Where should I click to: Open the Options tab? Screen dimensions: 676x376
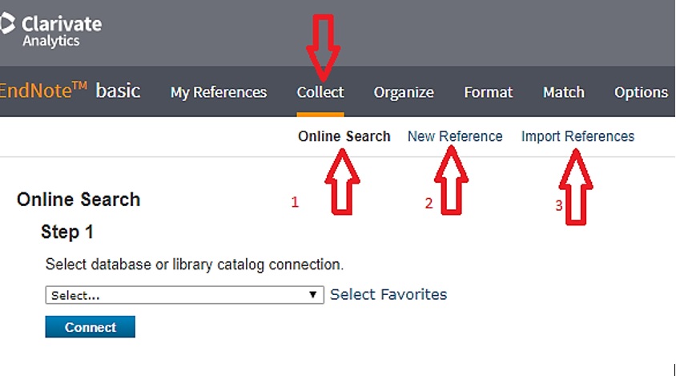click(641, 92)
